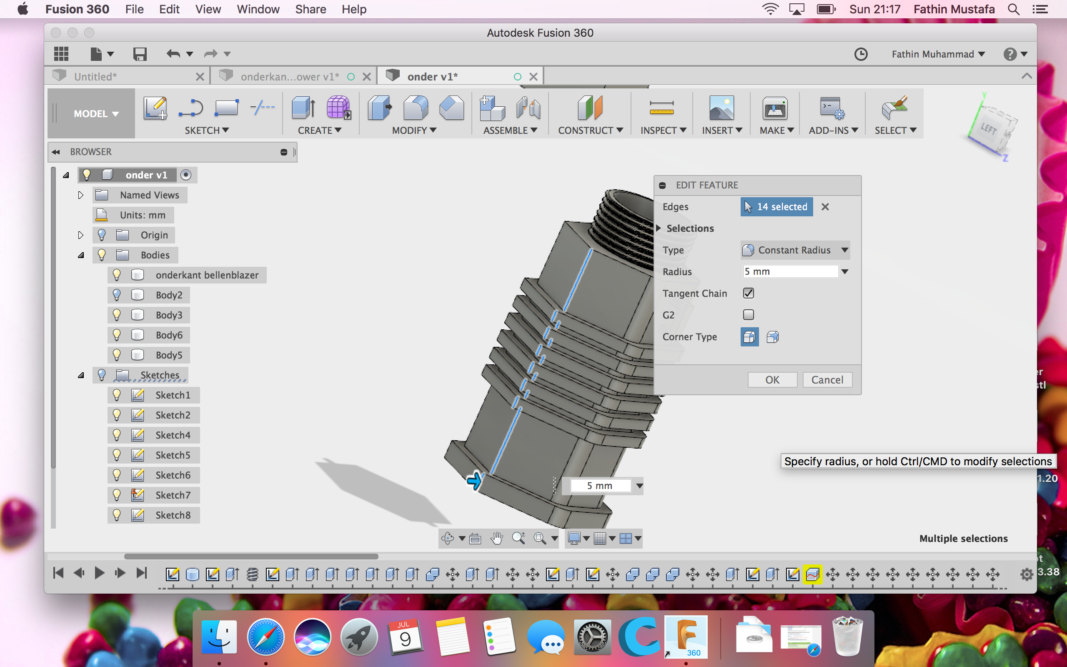Open the Fathin Muhammad account dropdown
This screenshot has height=667, width=1067.
(x=938, y=54)
